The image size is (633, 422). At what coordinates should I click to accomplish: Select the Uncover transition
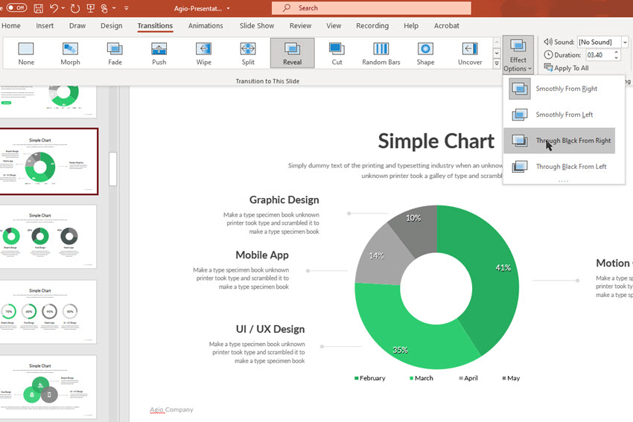tap(470, 54)
